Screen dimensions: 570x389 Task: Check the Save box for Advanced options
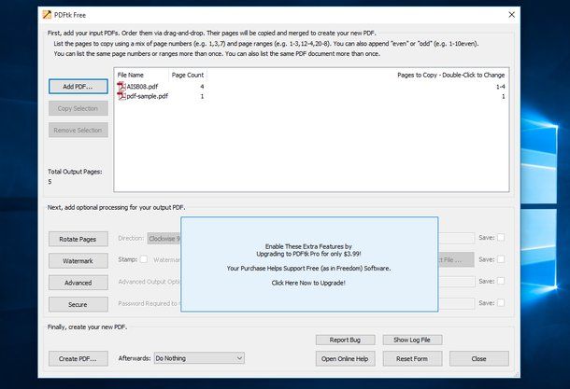pyautogui.click(x=501, y=282)
